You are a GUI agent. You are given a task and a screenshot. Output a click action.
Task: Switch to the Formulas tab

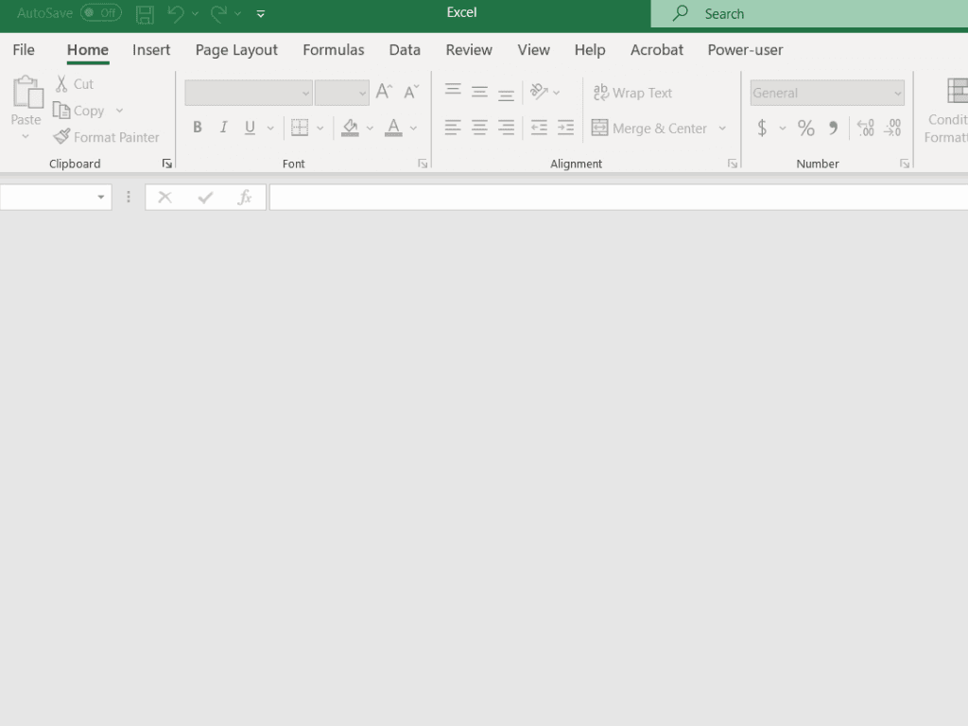(333, 50)
